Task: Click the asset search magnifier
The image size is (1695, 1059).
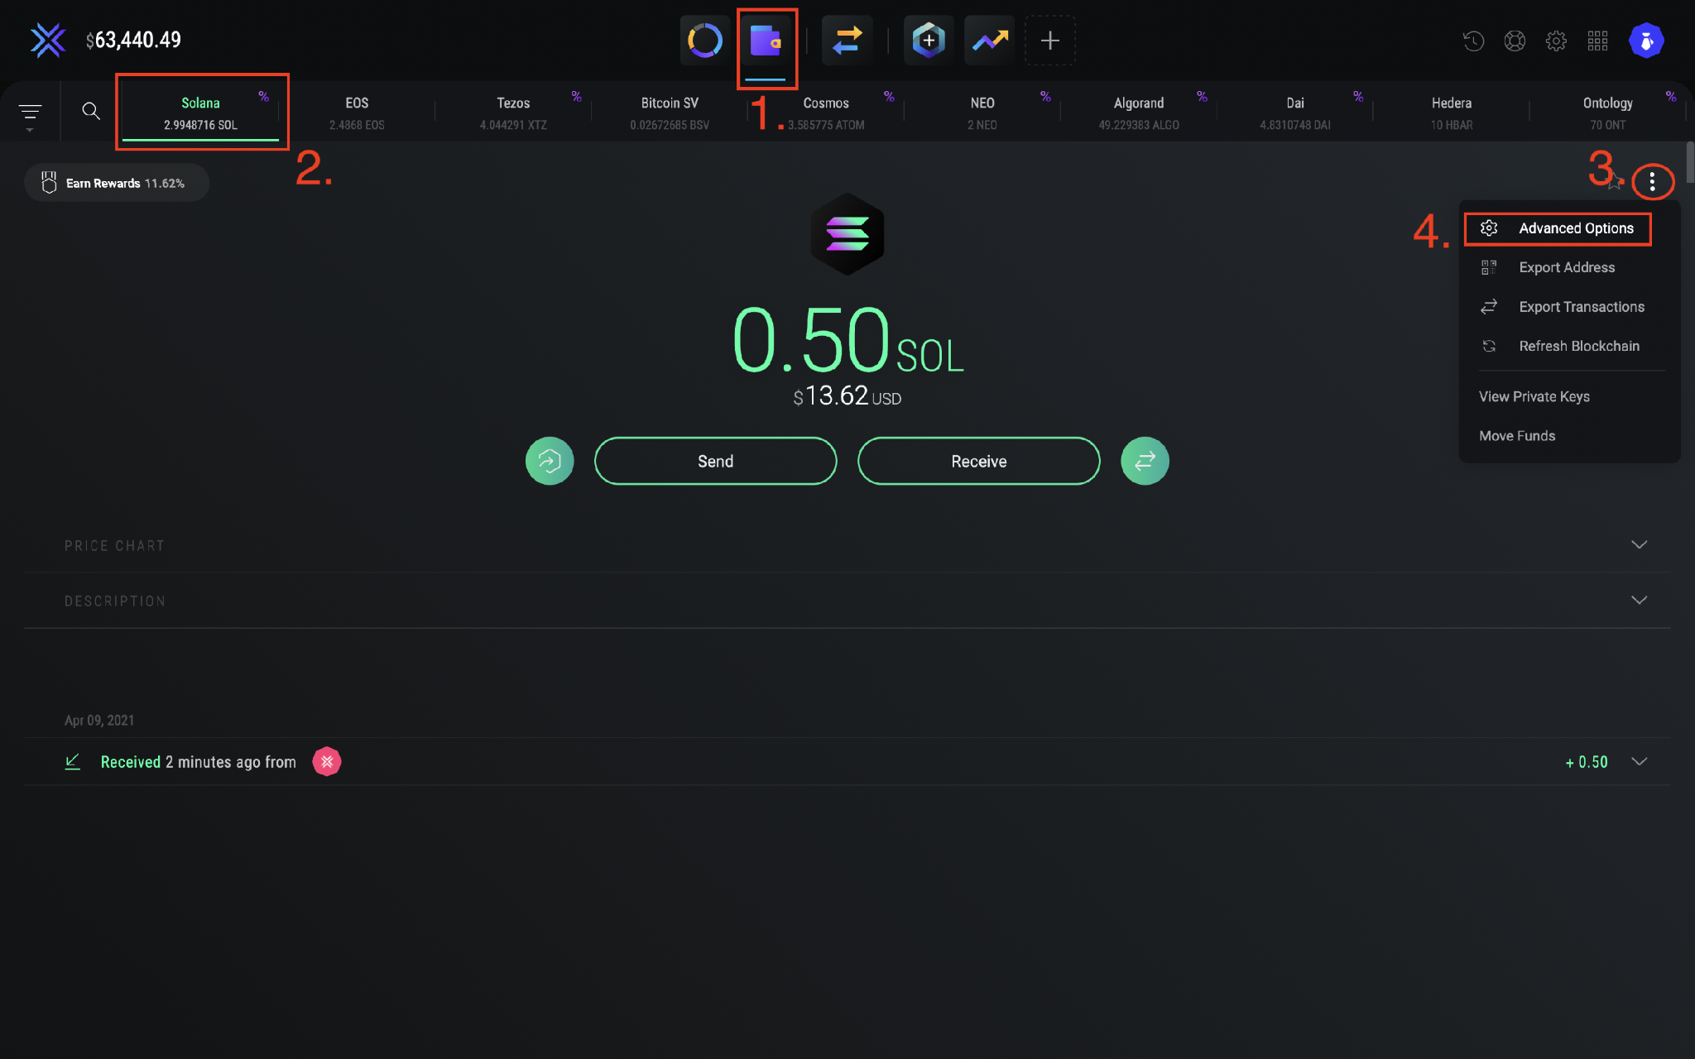Action: [91, 111]
